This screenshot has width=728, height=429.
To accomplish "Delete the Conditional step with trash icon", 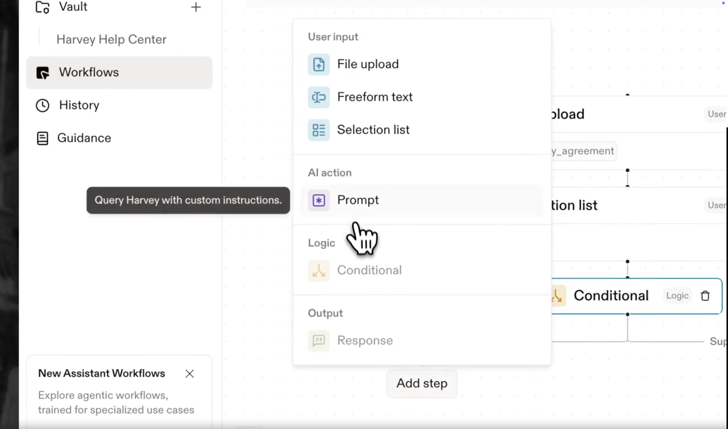I will tap(705, 296).
